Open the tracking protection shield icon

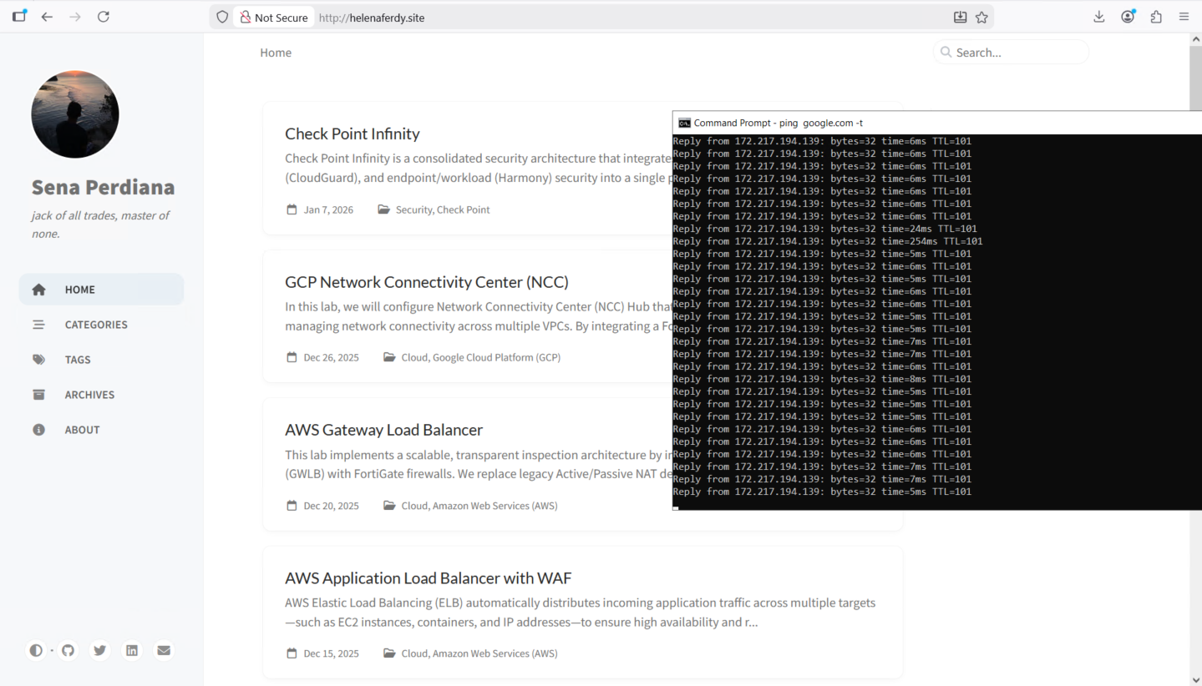[x=222, y=17]
